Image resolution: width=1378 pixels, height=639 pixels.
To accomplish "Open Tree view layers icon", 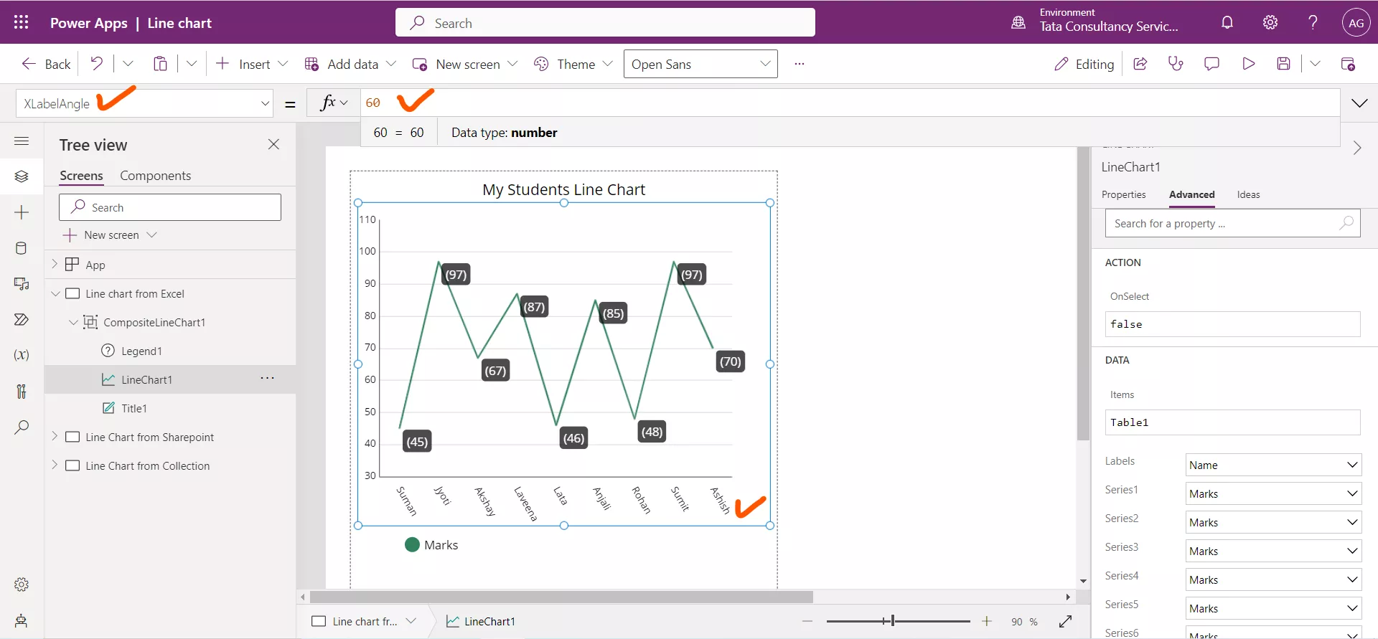I will (22, 176).
